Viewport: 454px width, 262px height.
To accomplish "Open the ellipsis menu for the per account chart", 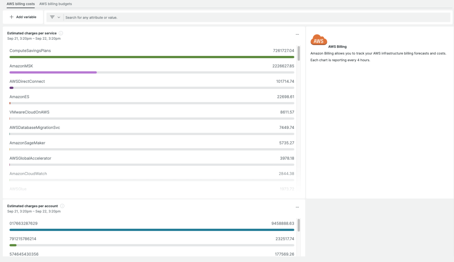I will 297,207.
